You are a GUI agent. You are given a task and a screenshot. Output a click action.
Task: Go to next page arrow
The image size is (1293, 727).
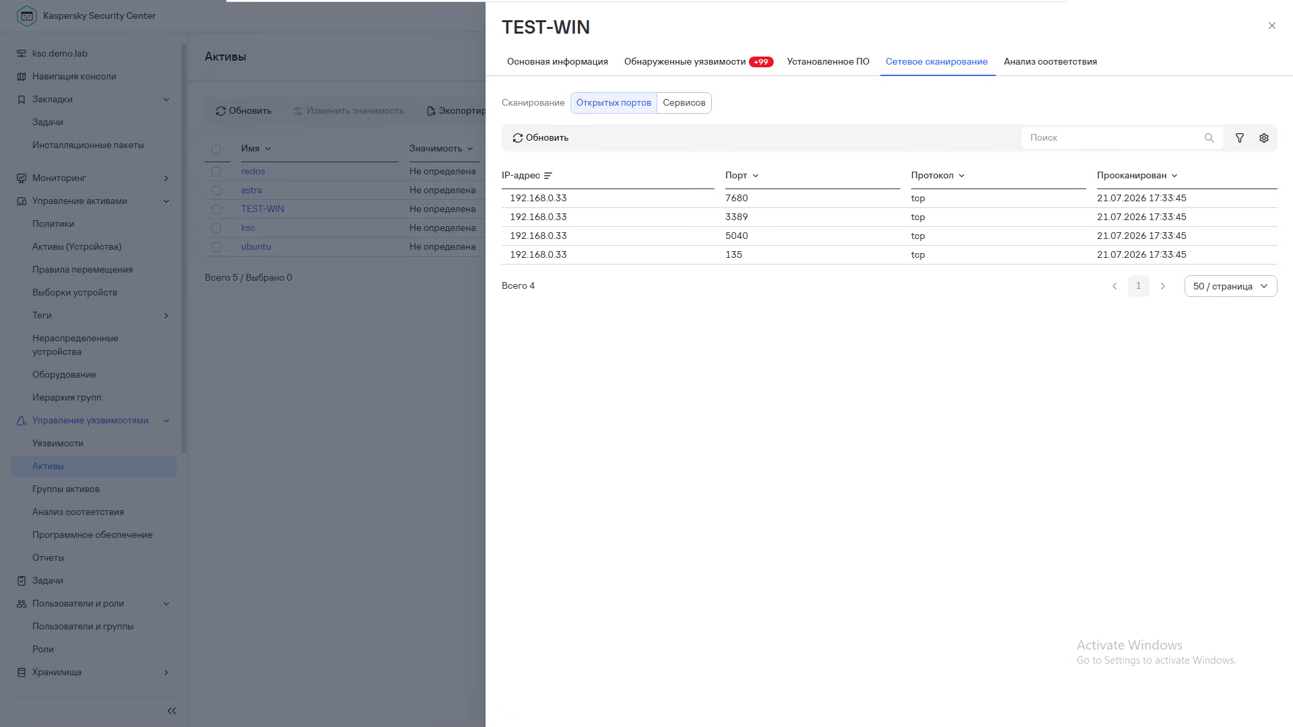[x=1163, y=286]
